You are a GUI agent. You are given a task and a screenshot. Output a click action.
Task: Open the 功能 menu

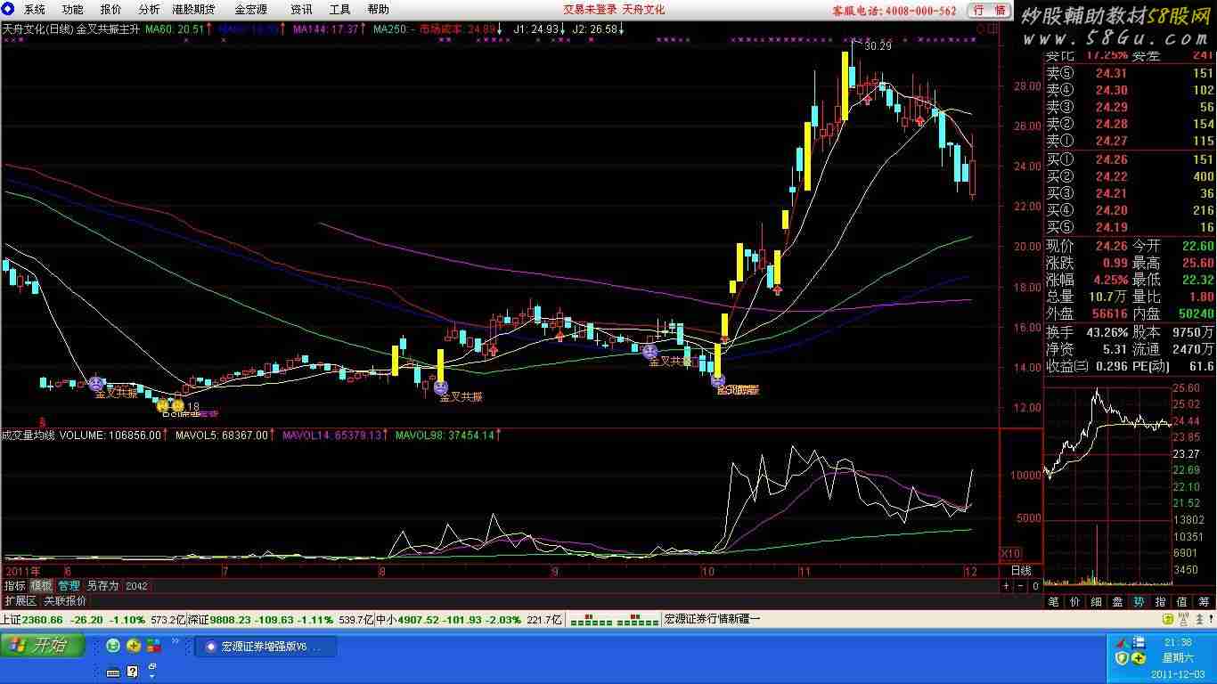[x=73, y=10]
